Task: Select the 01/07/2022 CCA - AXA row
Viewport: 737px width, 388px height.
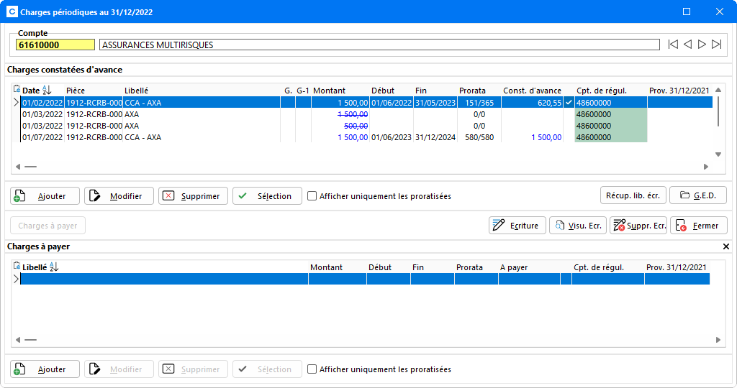Action: (144, 137)
